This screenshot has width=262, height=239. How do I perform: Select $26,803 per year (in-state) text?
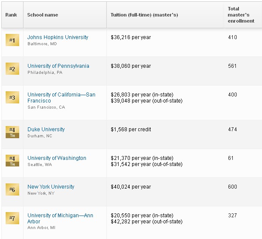point(142,95)
